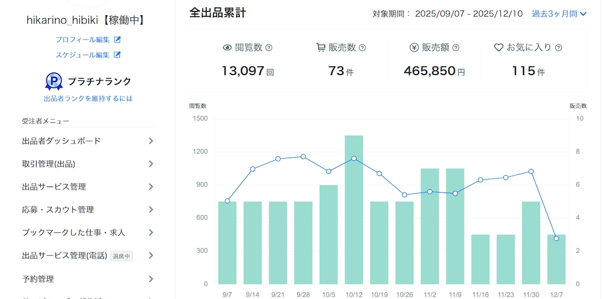
Task: Click the yen icon beside 販売額
Action: pyautogui.click(x=414, y=47)
